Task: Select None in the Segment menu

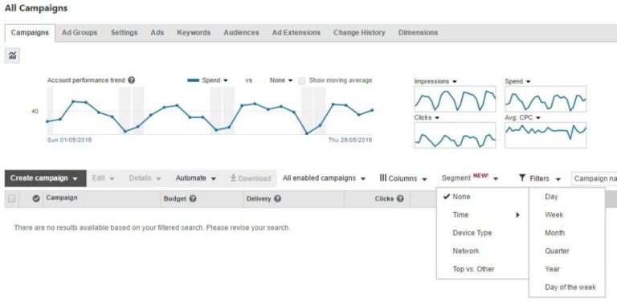Action: tap(482, 197)
